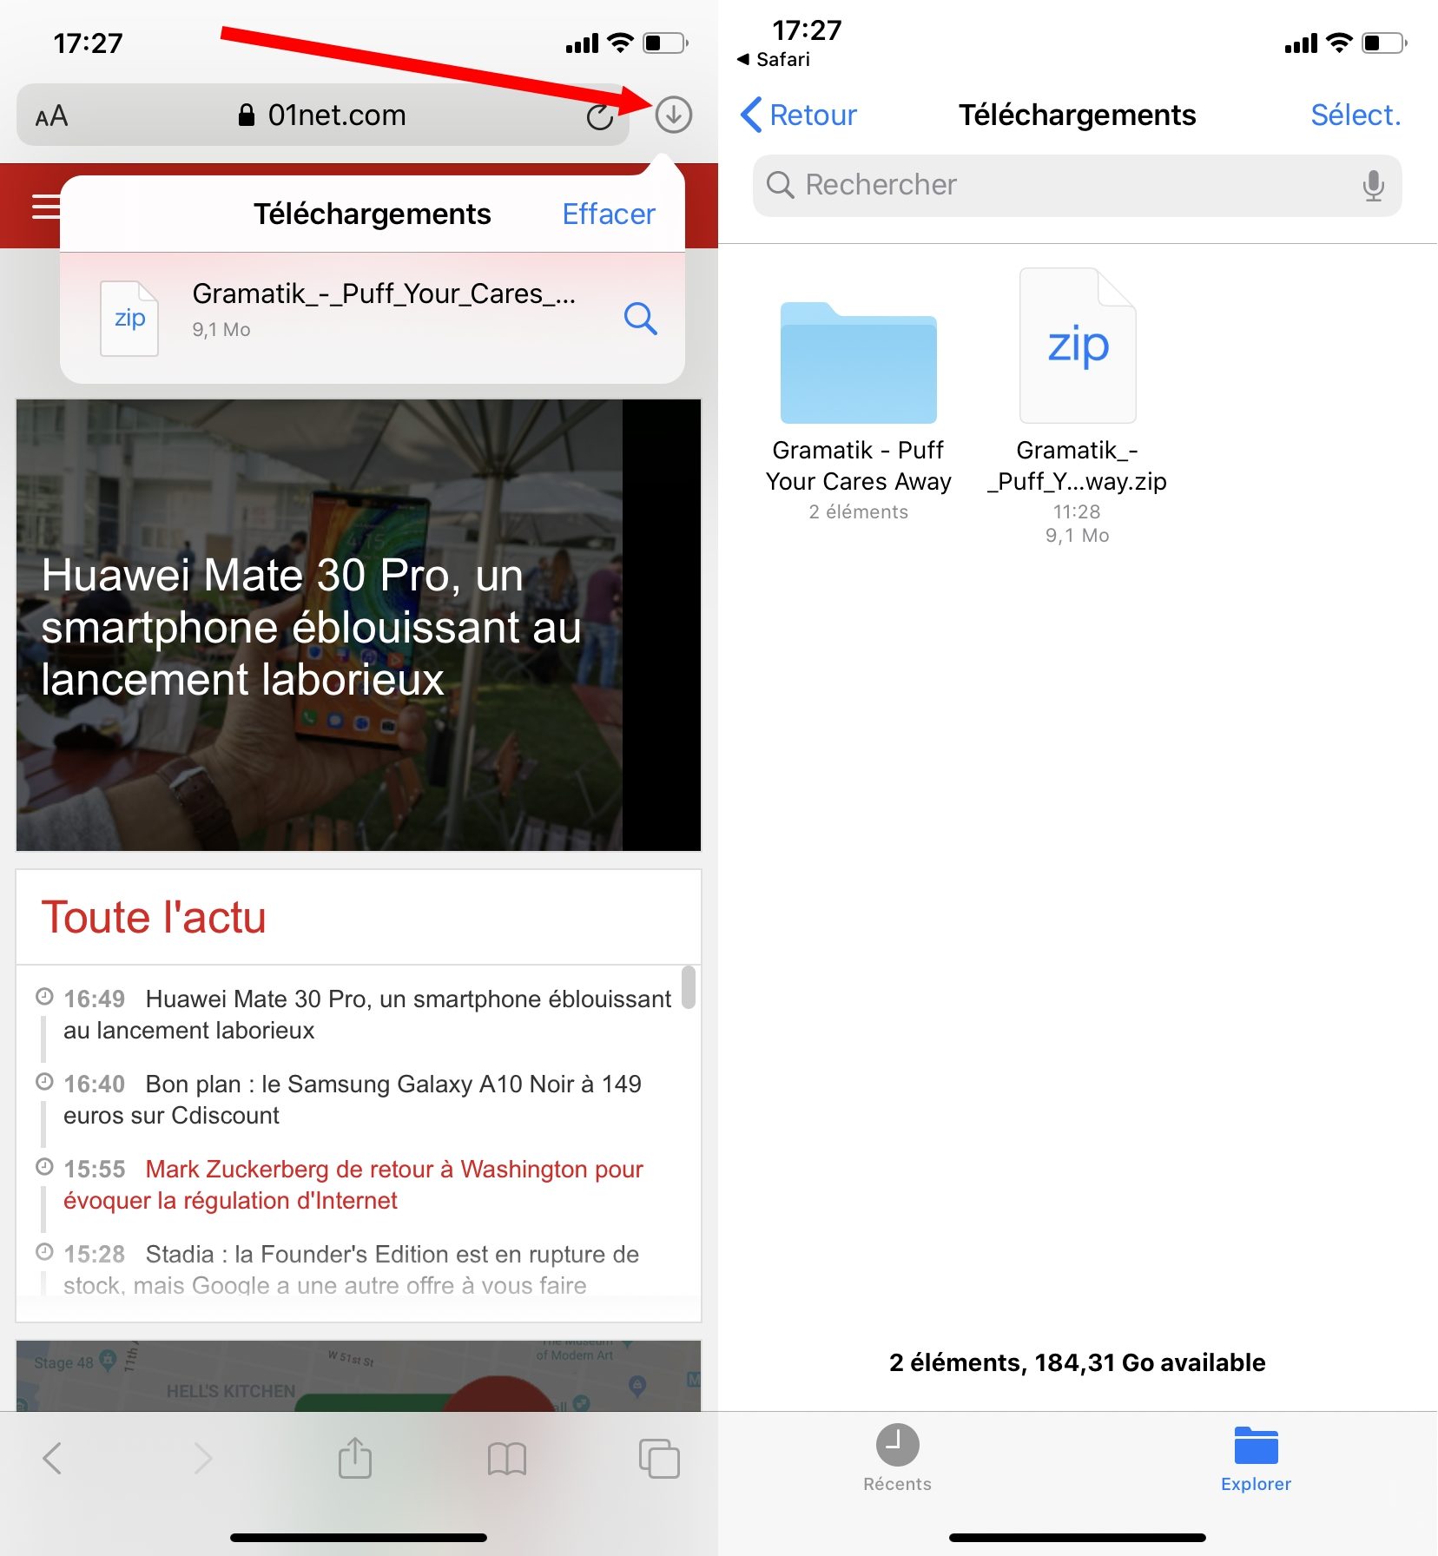Image resolution: width=1438 pixels, height=1556 pixels.
Task: Tap the Rechercher search field
Action: [x=1077, y=185]
